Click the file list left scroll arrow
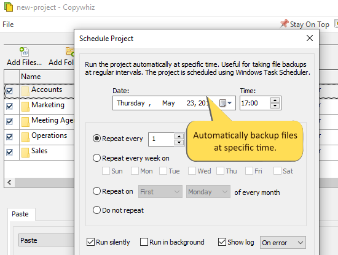The image size is (338, 255). (9, 183)
